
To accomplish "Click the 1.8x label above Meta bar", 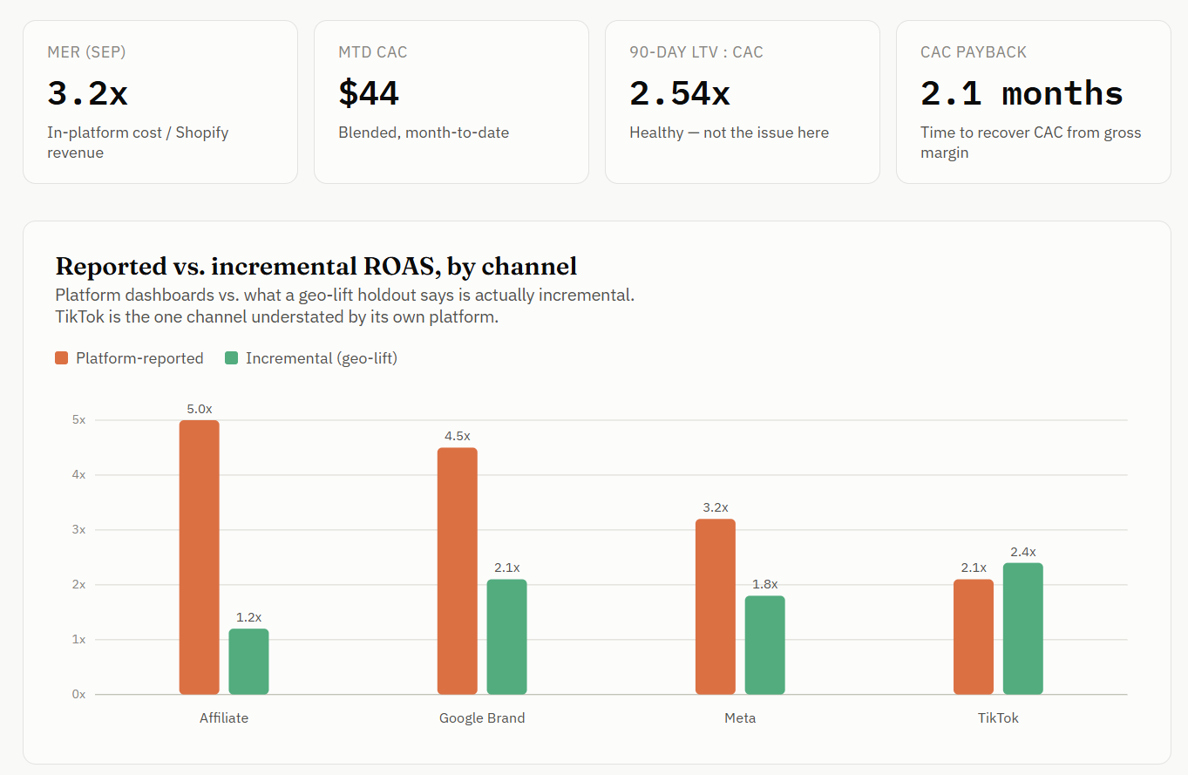I will (x=764, y=584).
